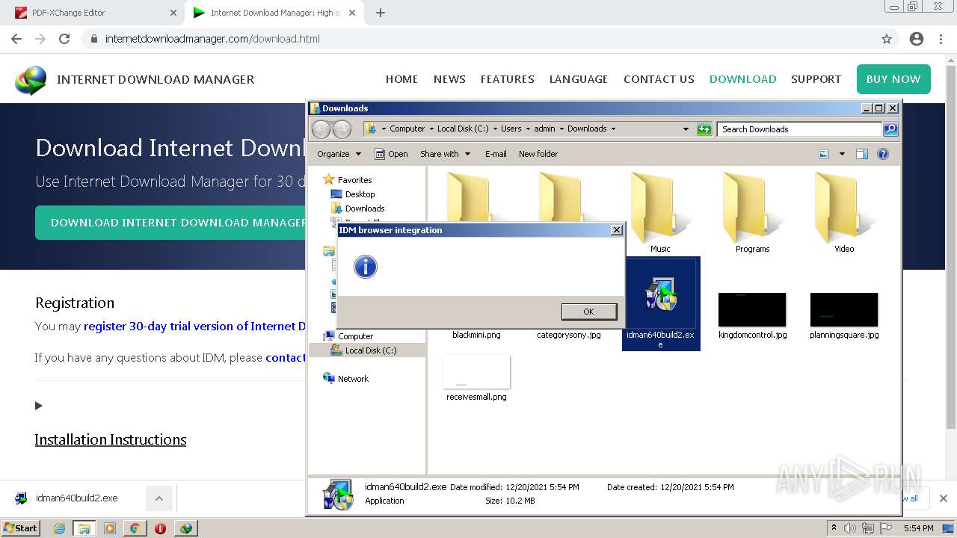Viewport: 957px width, 538px height.
Task: Open Installation Instructions link
Action: coord(111,439)
